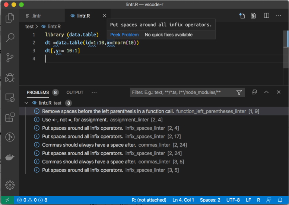
Task: Open the Run and Debug view
Action: point(10,77)
